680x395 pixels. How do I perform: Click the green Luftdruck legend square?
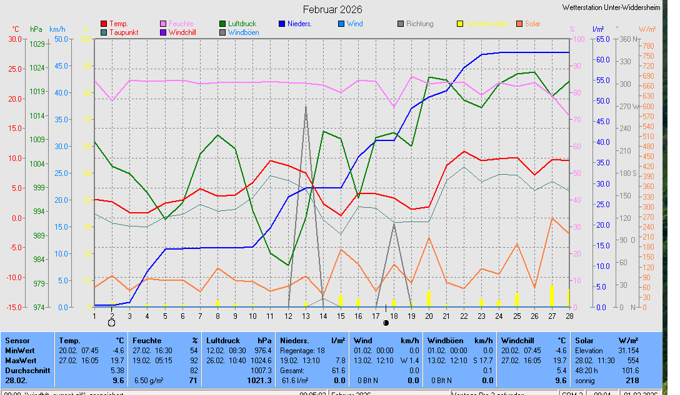(222, 24)
